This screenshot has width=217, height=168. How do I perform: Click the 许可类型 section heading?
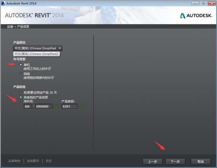[x=19, y=59]
